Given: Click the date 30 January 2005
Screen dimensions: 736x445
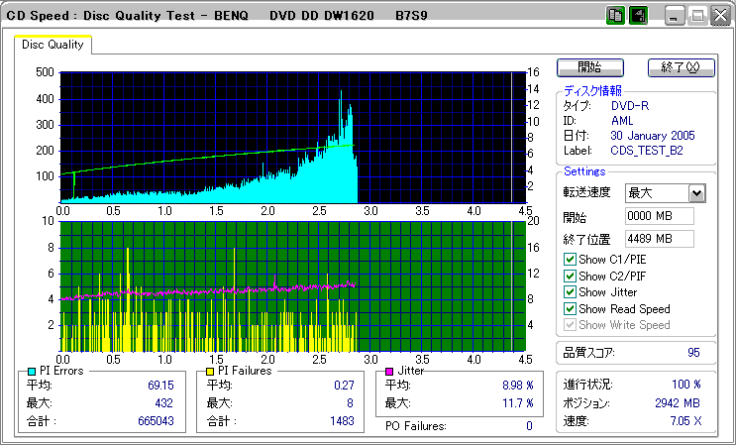Looking at the screenshot, I should (653, 136).
